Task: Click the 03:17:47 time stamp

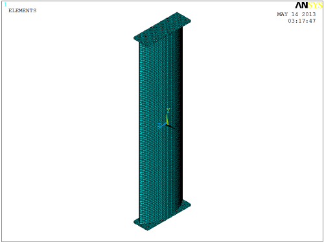Action: pos(302,21)
